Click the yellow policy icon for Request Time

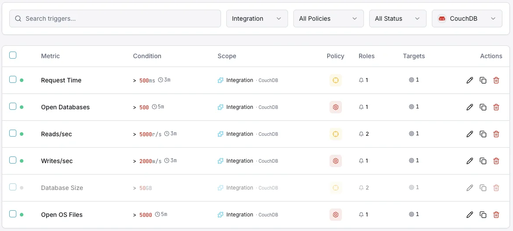[335, 80]
